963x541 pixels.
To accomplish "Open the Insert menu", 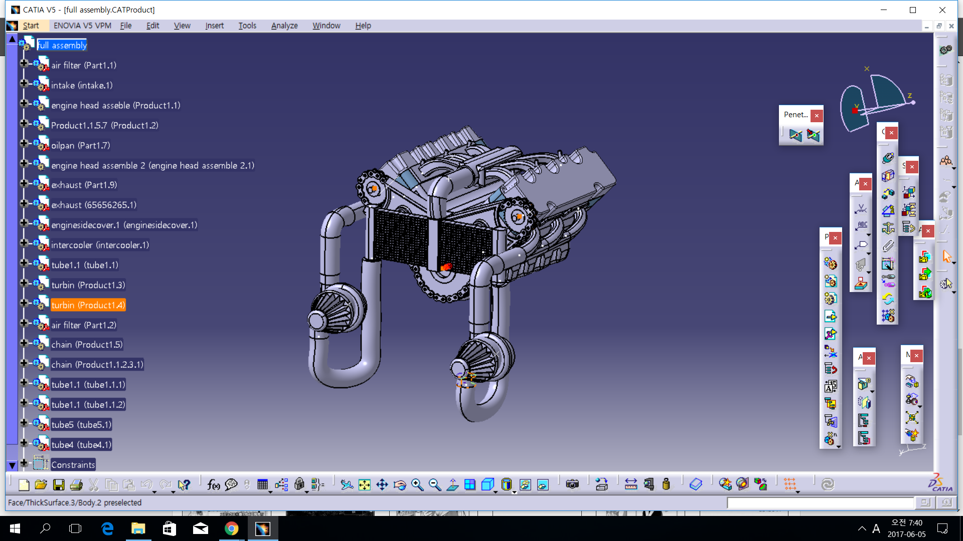I will (x=214, y=26).
